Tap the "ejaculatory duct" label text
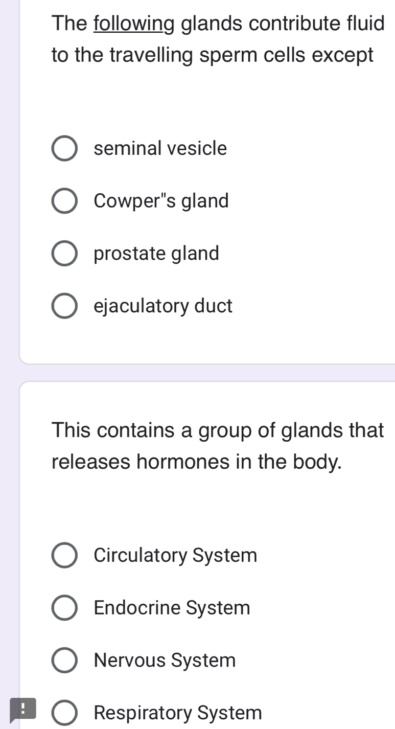395x729 pixels. click(x=164, y=306)
